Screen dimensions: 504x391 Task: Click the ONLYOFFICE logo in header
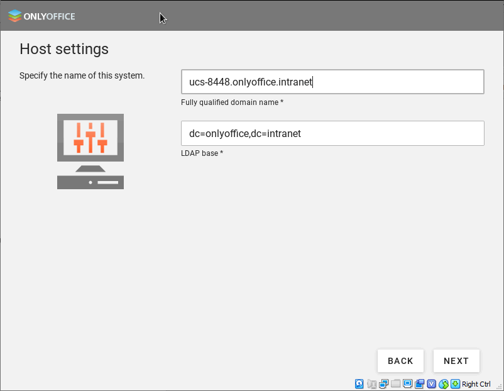tap(41, 16)
